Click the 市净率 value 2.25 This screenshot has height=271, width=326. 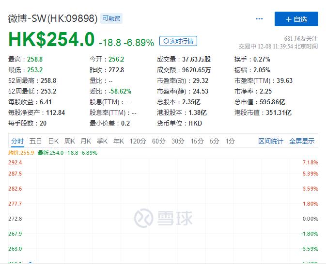pyautogui.click(x=265, y=91)
